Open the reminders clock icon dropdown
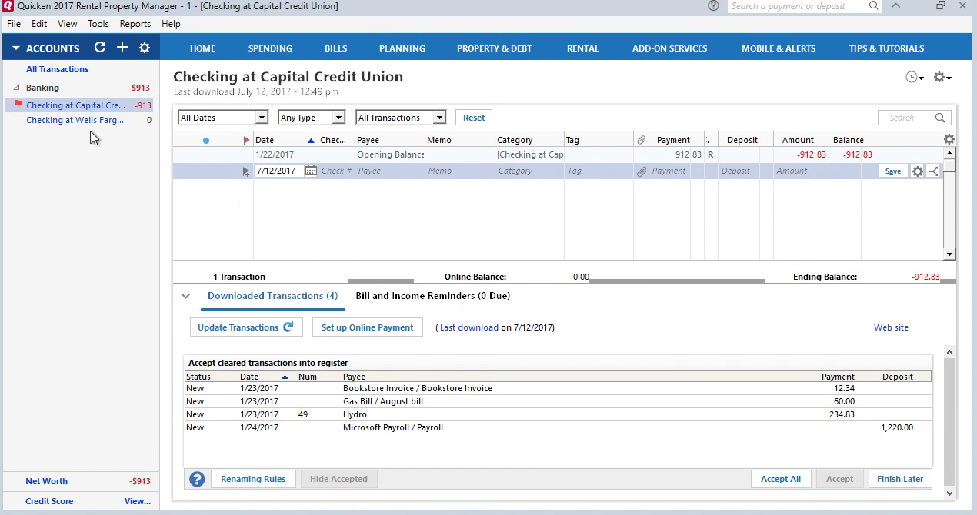 [x=915, y=78]
